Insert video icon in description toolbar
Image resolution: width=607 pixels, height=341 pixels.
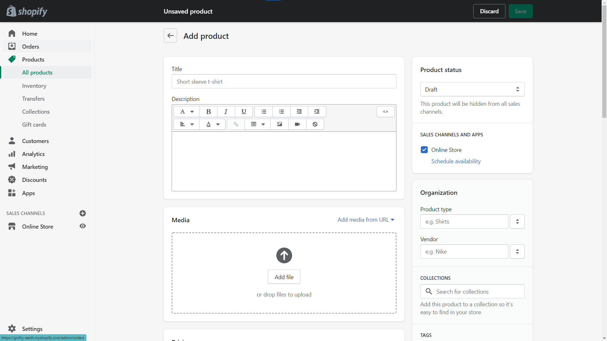297,124
